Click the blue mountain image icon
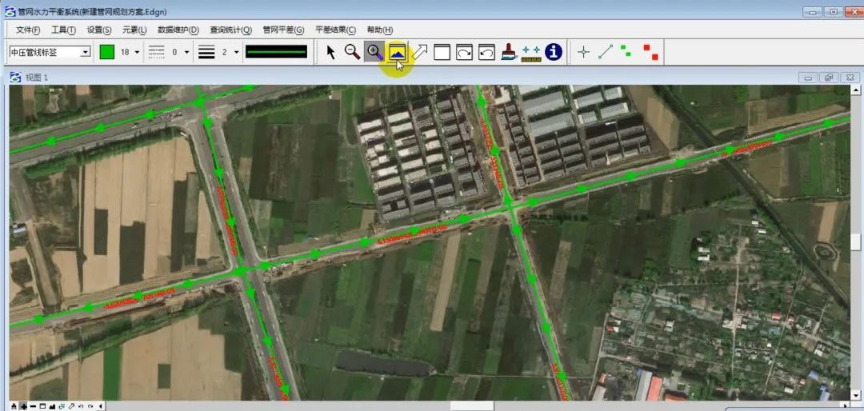864x411 pixels. coord(397,52)
